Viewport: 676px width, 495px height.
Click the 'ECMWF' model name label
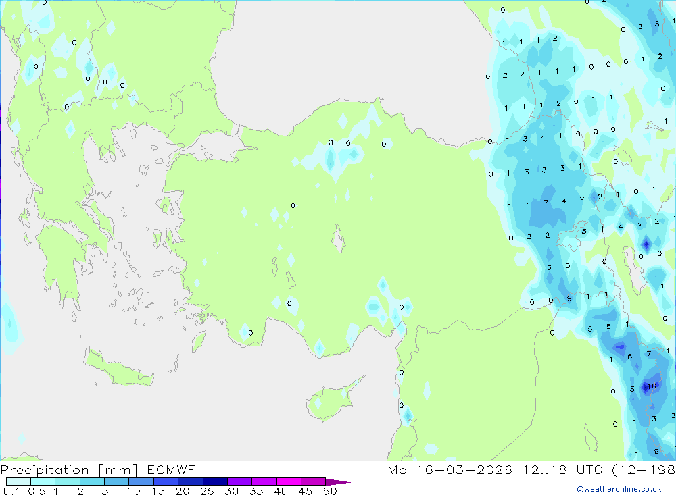(171, 469)
